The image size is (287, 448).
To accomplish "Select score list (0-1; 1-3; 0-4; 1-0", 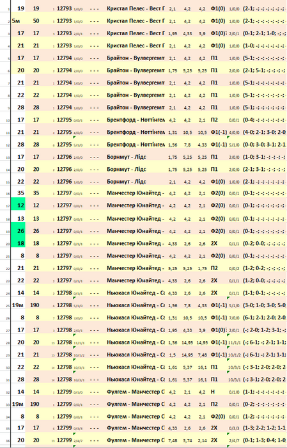I will (264, 440).
